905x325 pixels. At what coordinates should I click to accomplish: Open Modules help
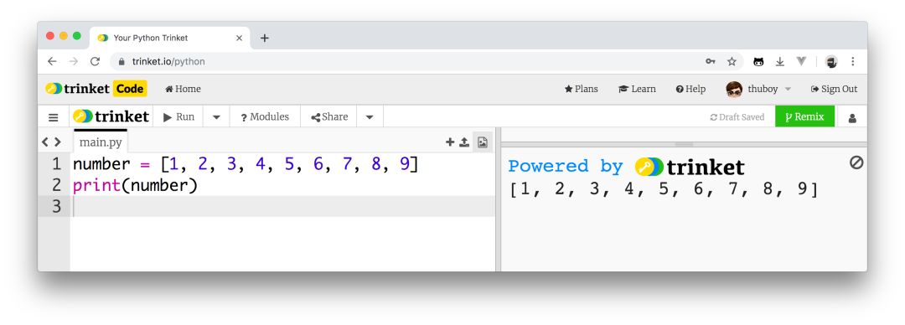(x=264, y=116)
